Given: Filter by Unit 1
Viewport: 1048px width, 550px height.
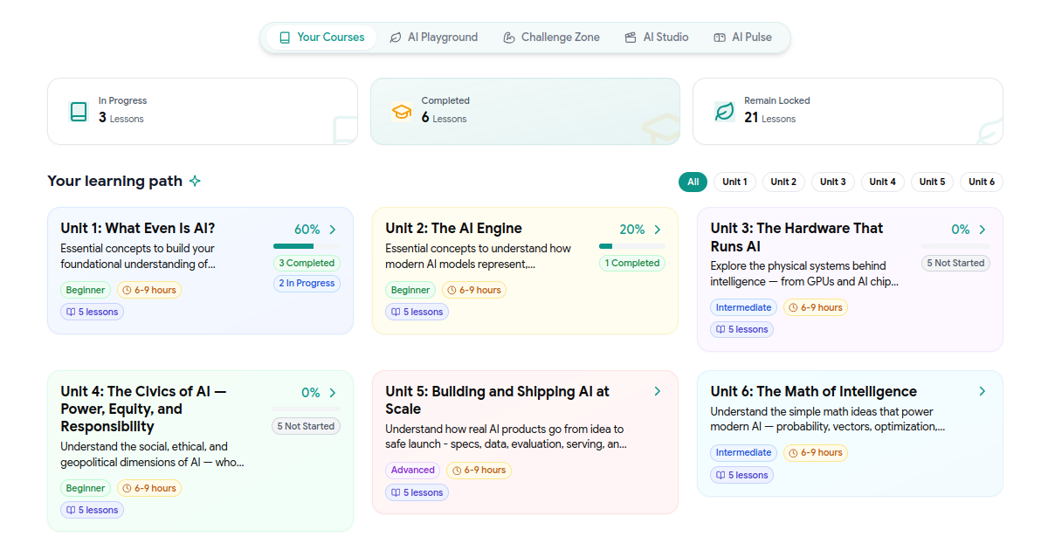Looking at the screenshot, I should point(734,182).
